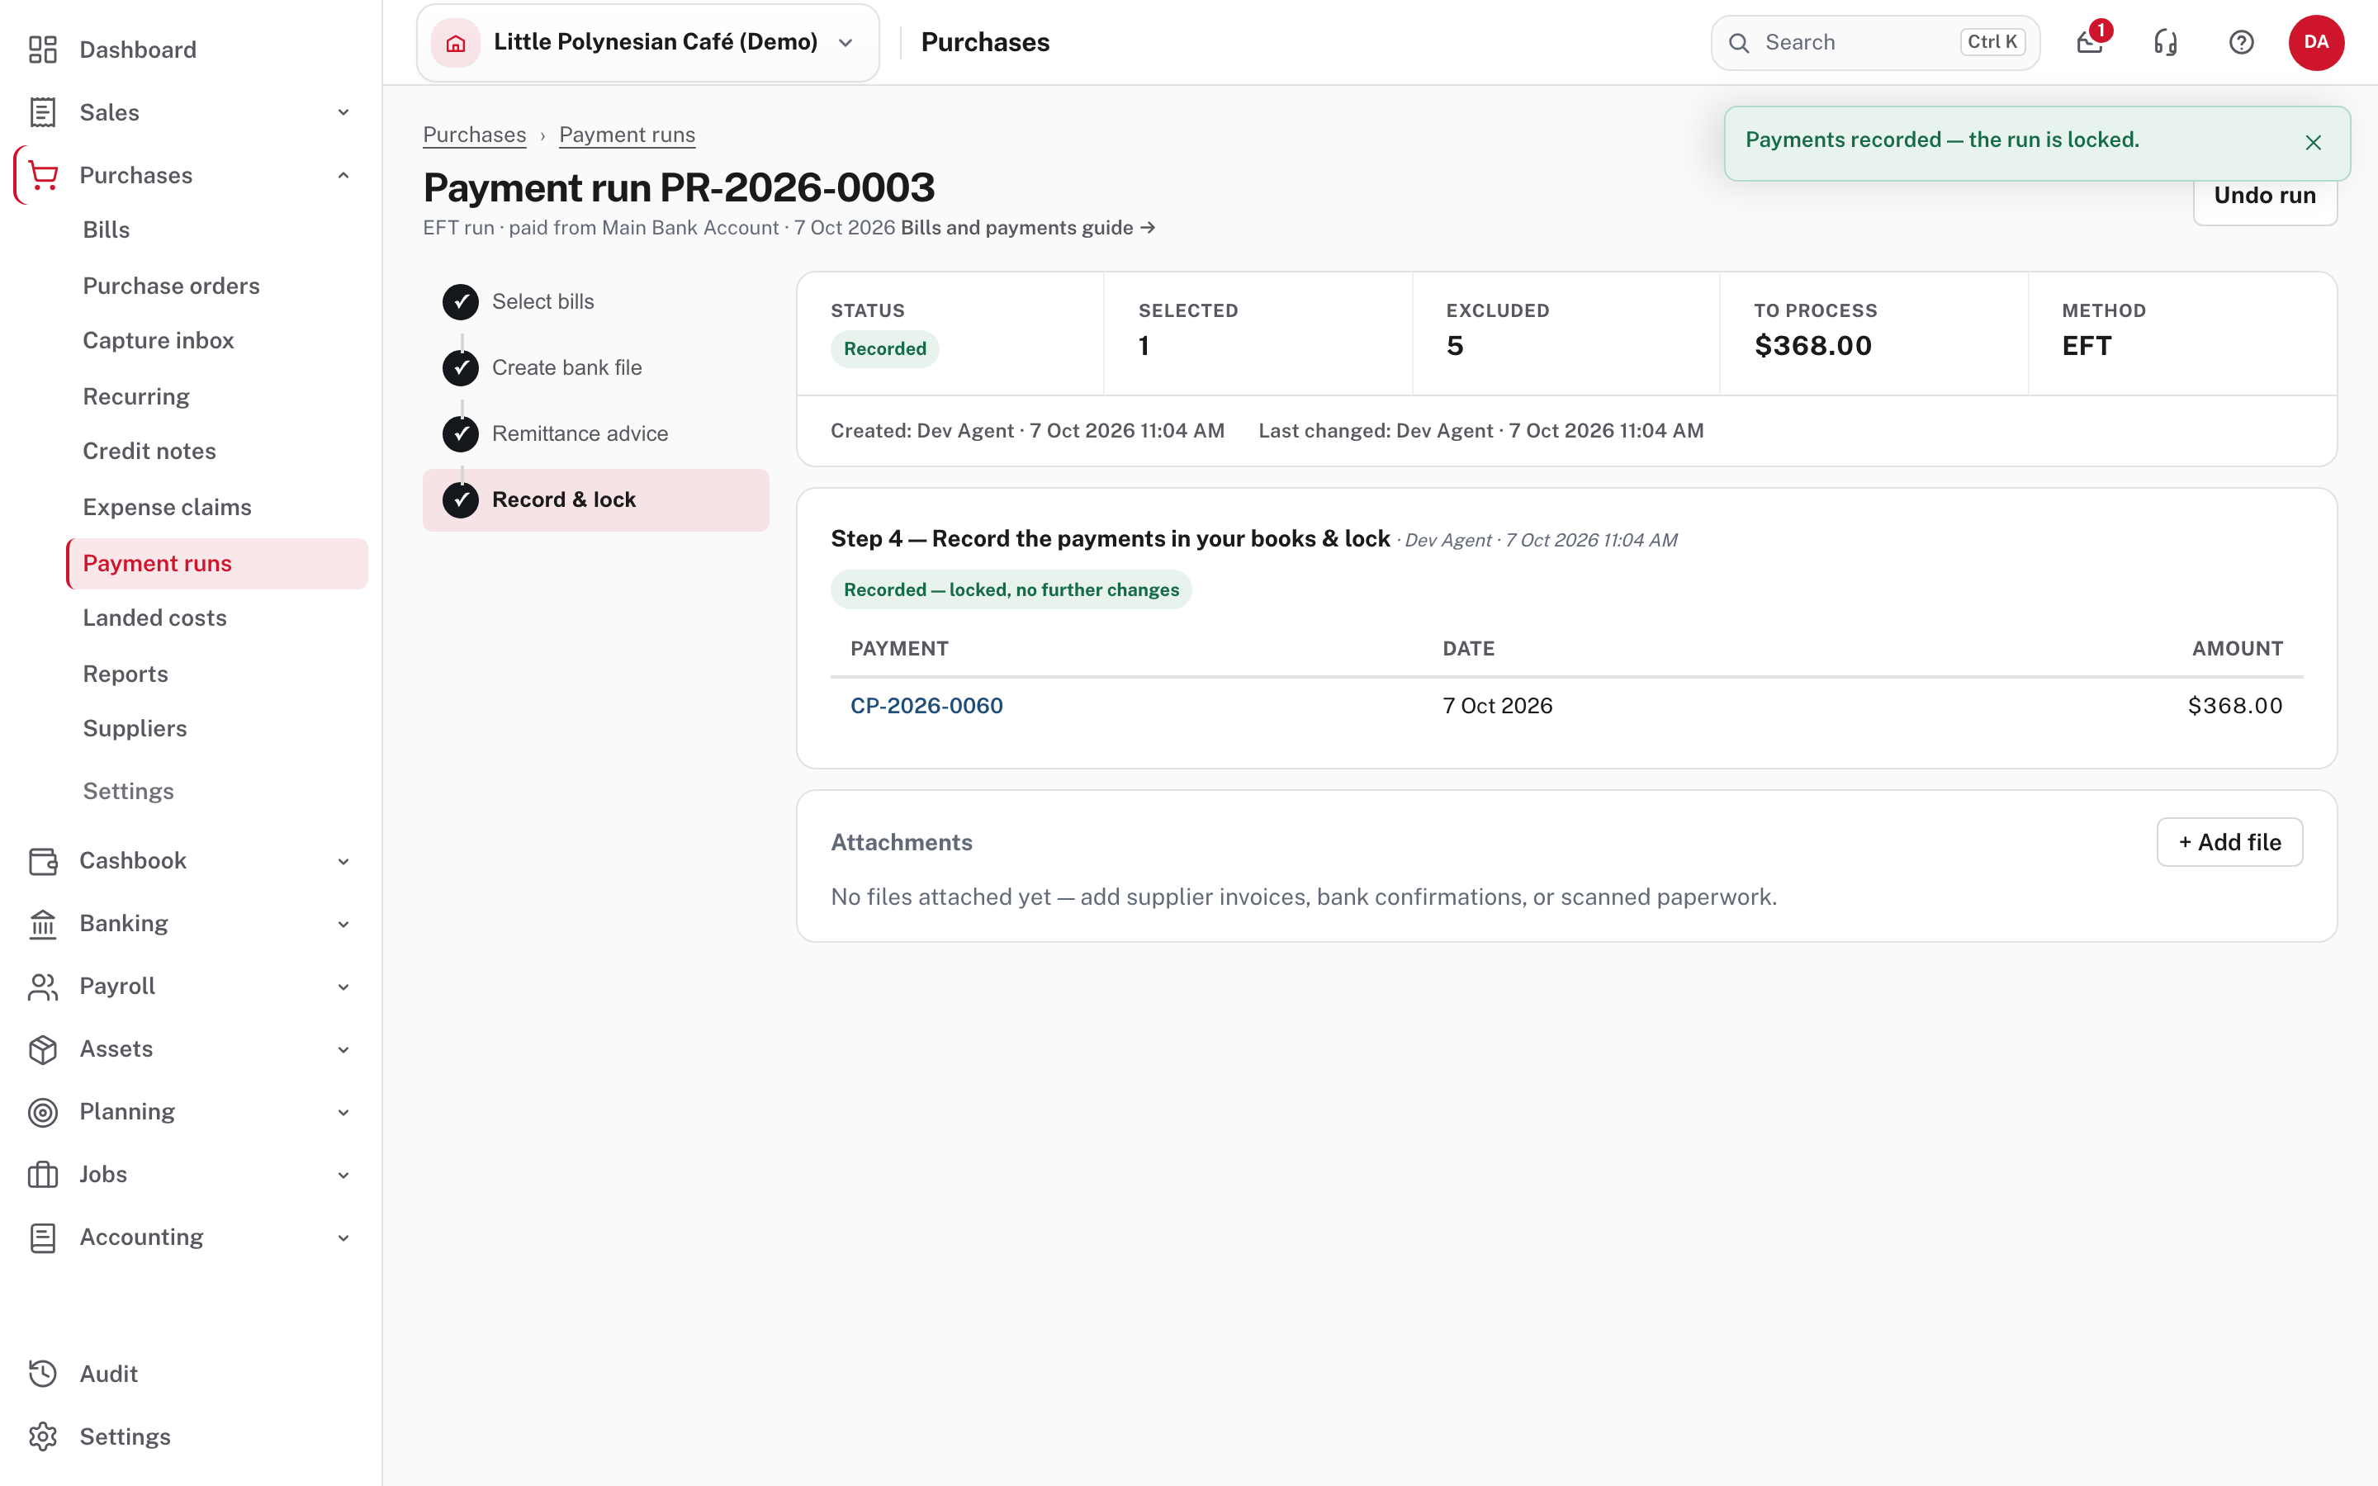Image resolution: width=2378 pixels, height=1486 pixels.
Task: Click the Planning target icon
Action: click(x=42, y=1113)
